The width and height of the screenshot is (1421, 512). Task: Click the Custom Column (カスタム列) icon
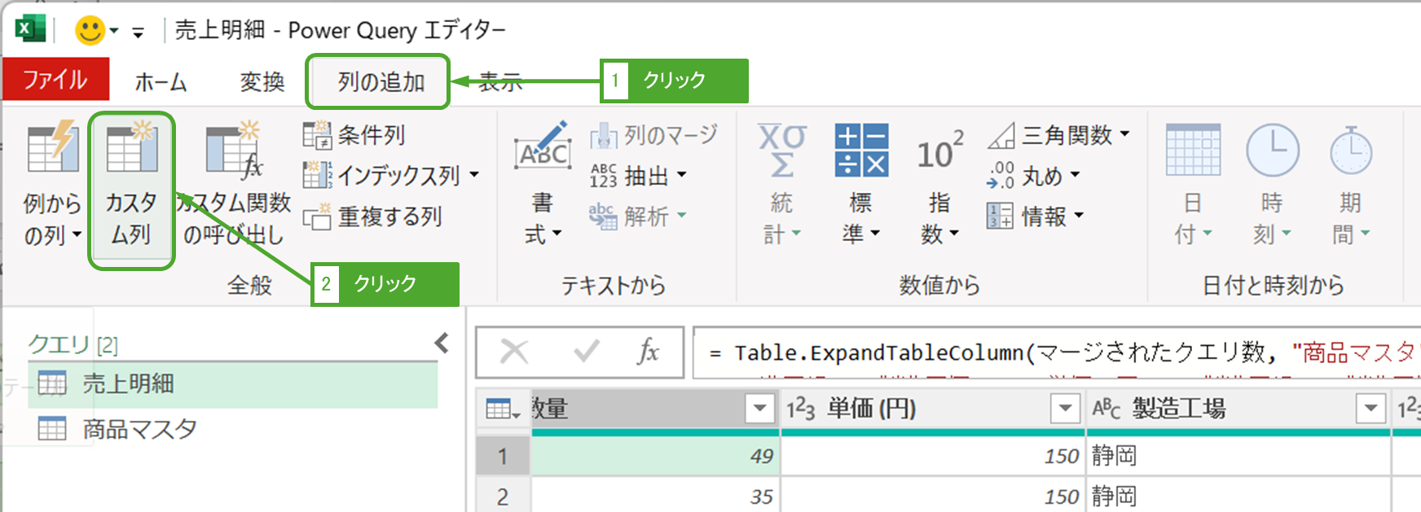(x=131, y=149)
